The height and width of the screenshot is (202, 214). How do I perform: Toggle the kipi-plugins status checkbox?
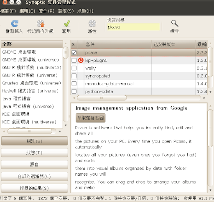(74, 60)
